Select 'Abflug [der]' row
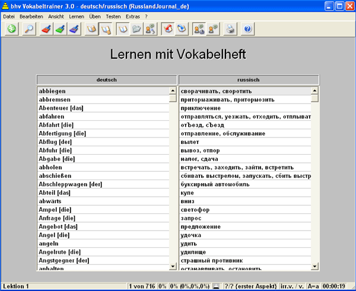 [103, 142]
